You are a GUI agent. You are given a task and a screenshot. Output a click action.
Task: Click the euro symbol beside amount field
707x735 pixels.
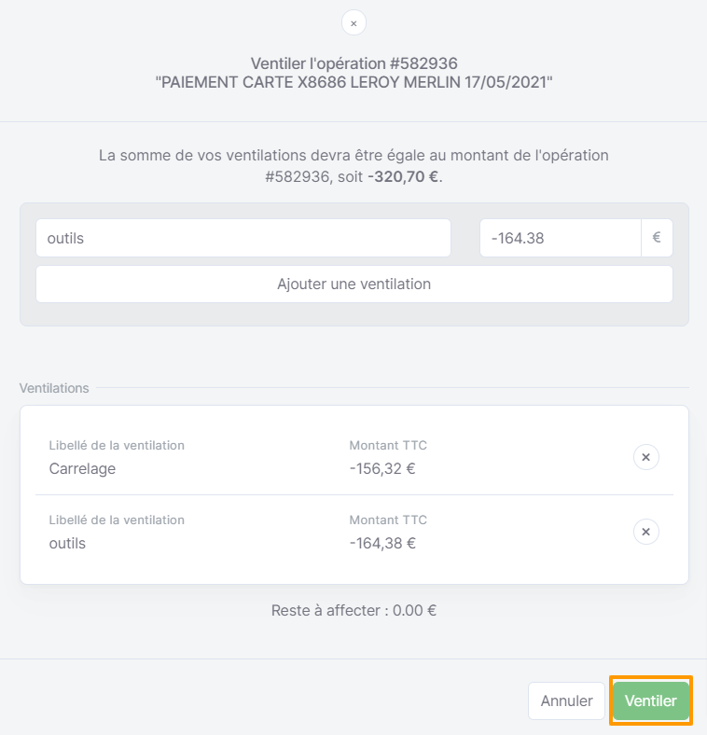657,238
